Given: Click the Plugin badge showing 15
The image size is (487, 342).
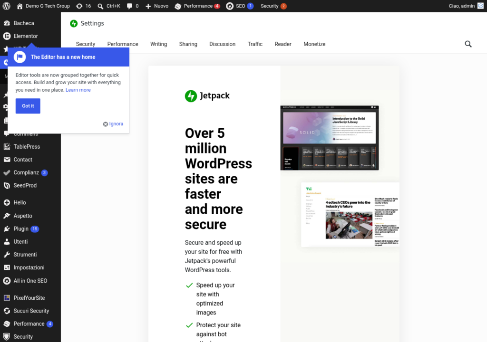Looking at the screenshot, I should pos(35,229).
